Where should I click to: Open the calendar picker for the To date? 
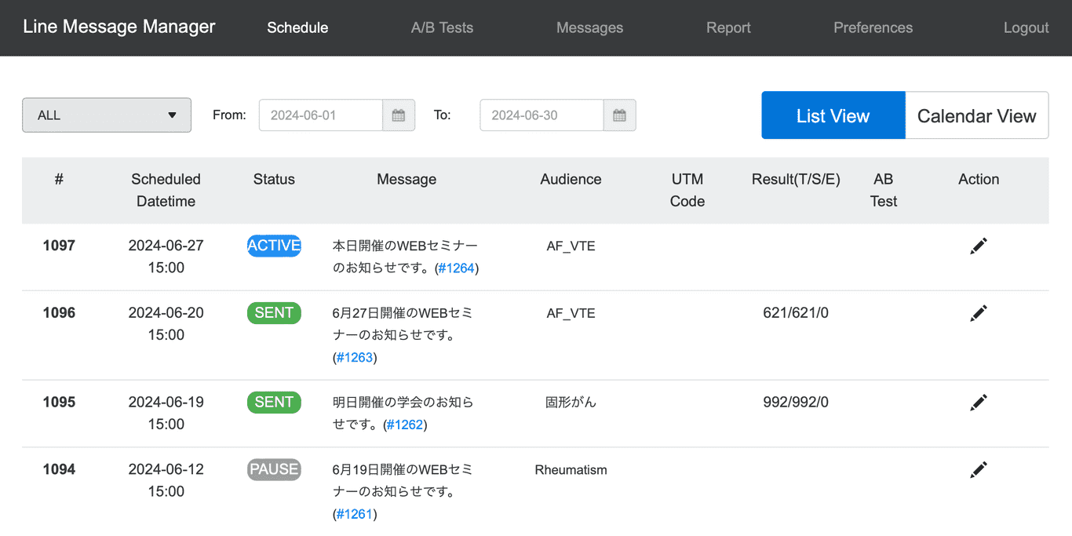click(619, 115)
